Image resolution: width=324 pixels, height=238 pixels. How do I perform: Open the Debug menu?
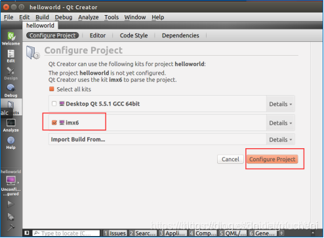tap(64, 17)
